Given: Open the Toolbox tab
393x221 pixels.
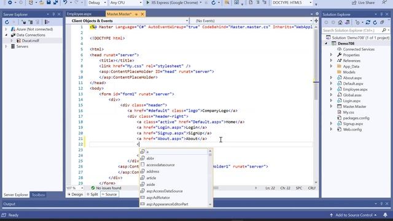Looking at the screenshot, I should click(x=38, y=195).
